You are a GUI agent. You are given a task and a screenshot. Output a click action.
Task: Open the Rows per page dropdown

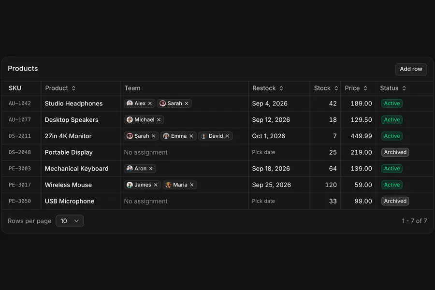(70, 221)
